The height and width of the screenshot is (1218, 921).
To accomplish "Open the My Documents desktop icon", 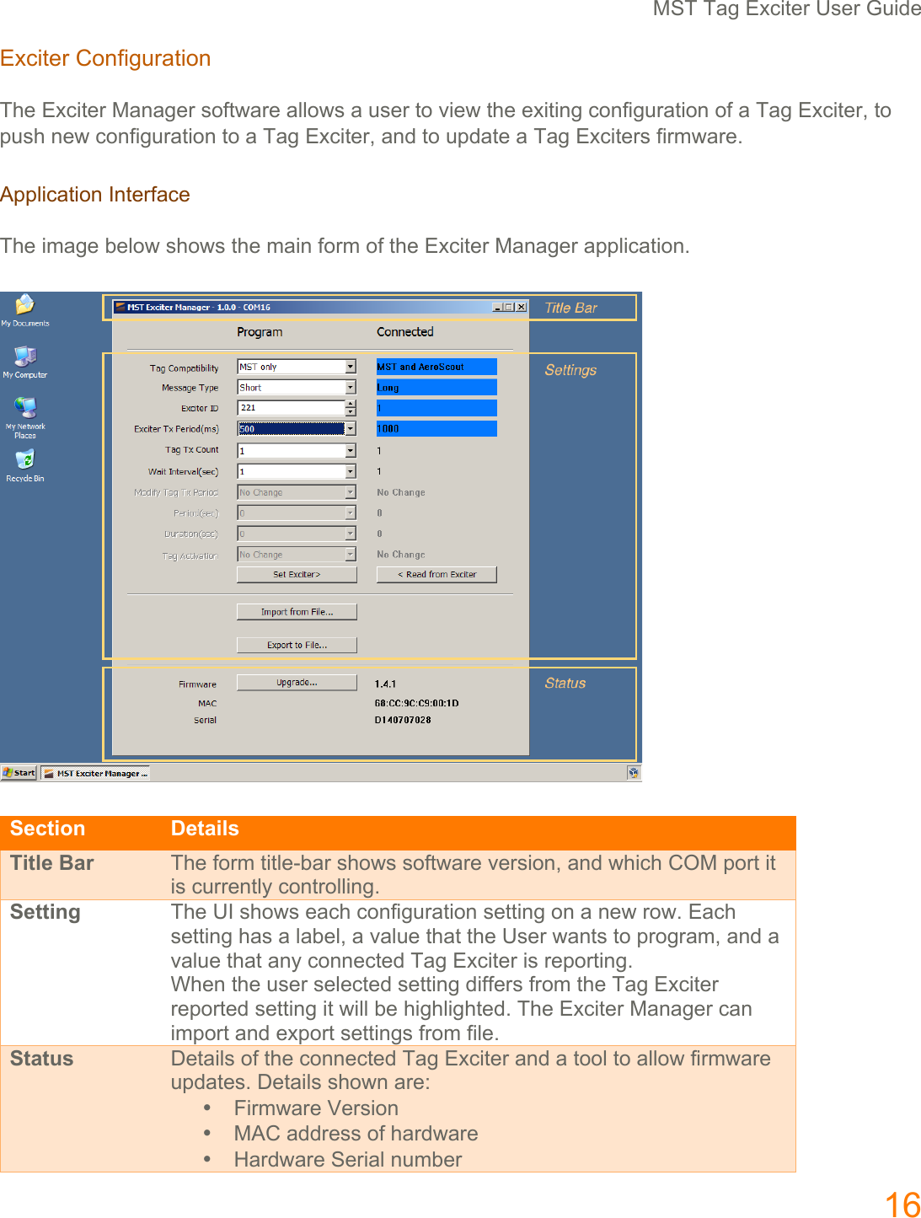I will click(x=24, y=310).
